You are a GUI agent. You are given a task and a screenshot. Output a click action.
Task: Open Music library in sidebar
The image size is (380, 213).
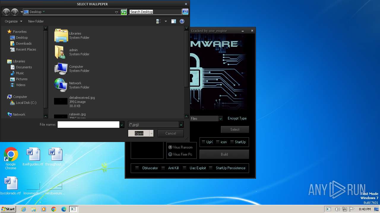(20, 73)
